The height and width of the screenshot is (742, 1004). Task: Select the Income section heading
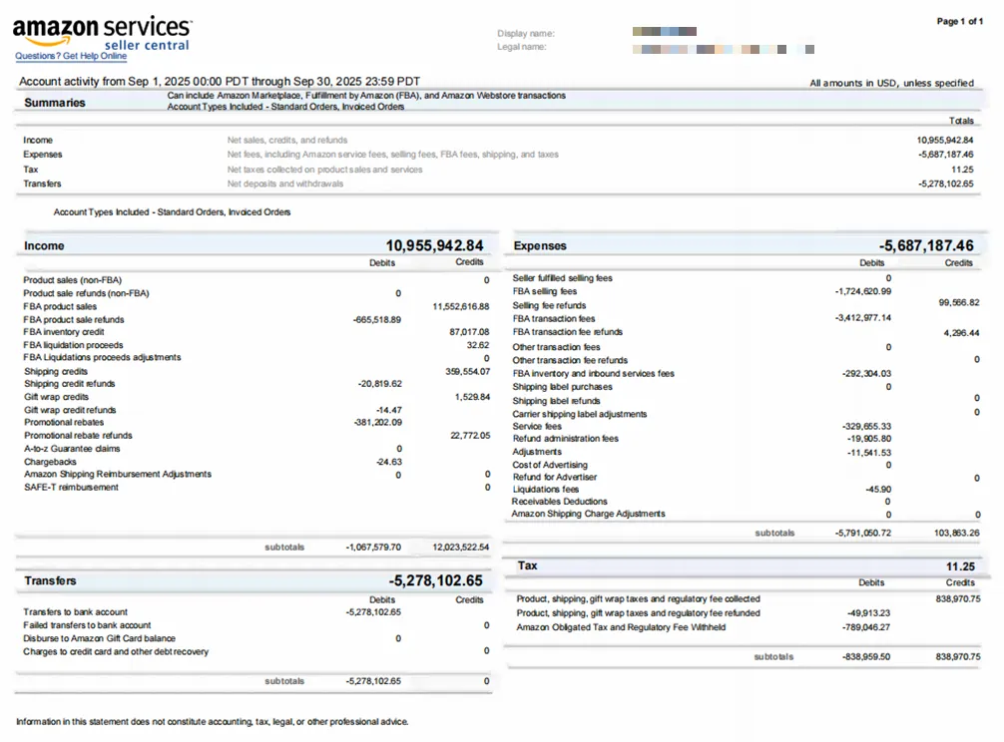coord(44,246)
